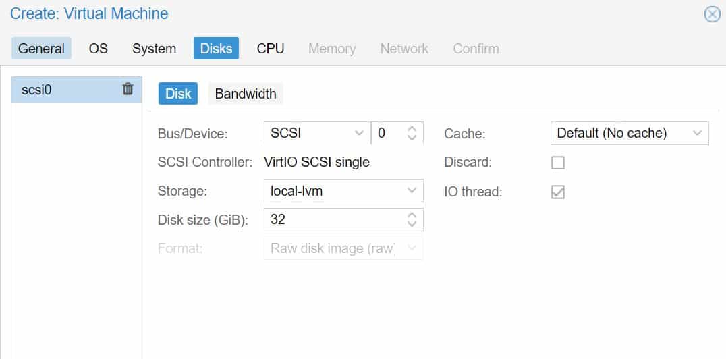Screen dimensions: 726x359
Task: Select the CPU tab
Action: tap(271, 48)
